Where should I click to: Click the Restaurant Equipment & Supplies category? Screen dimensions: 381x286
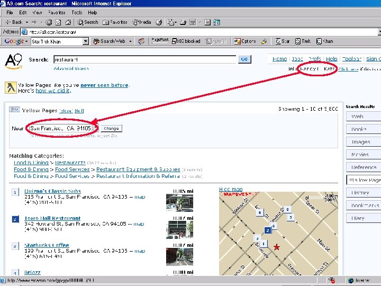tap(138, 169)
